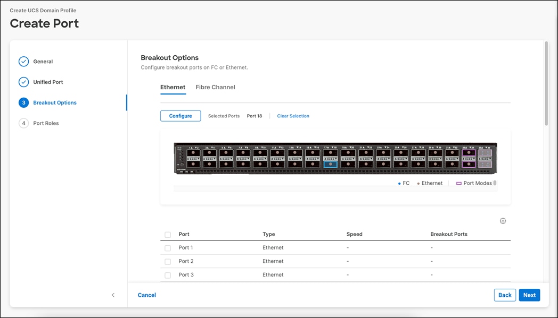Select the Ethernet tab
Viewport: 558px width, 318px height.
(x=173, y=87)
